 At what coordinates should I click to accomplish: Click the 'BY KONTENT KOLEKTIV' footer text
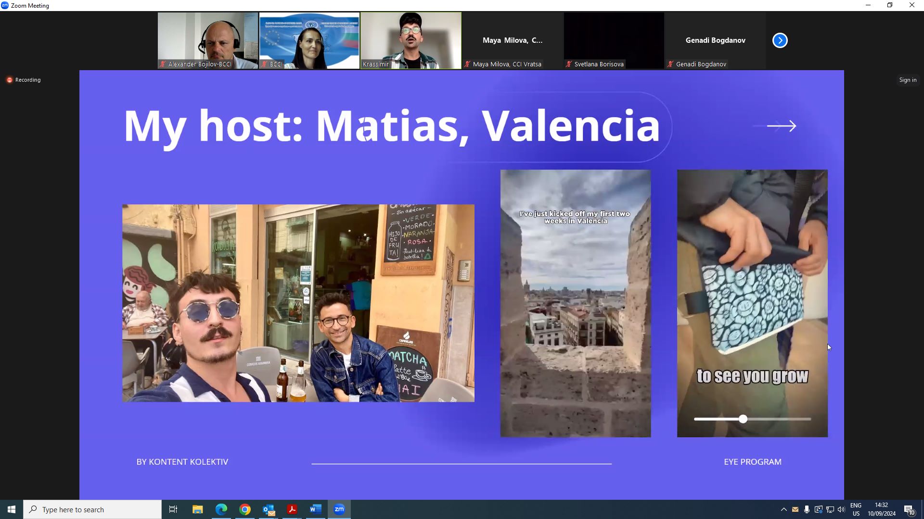182,462
